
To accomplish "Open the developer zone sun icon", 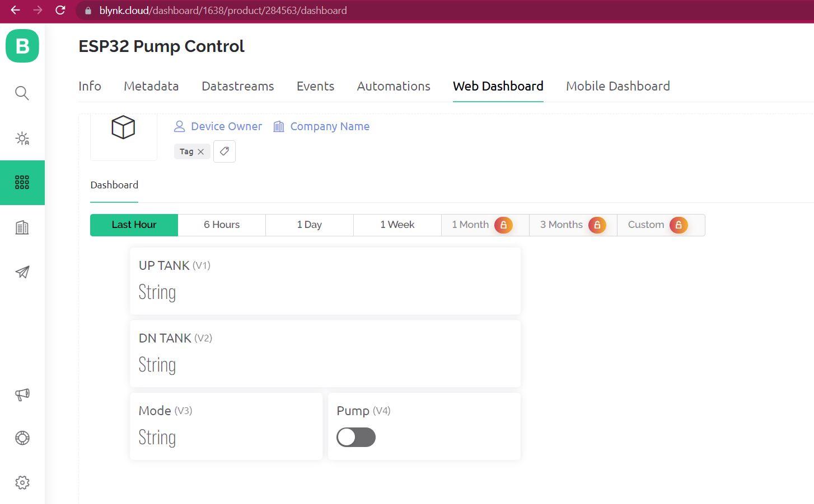I will [x=22, y=138].
